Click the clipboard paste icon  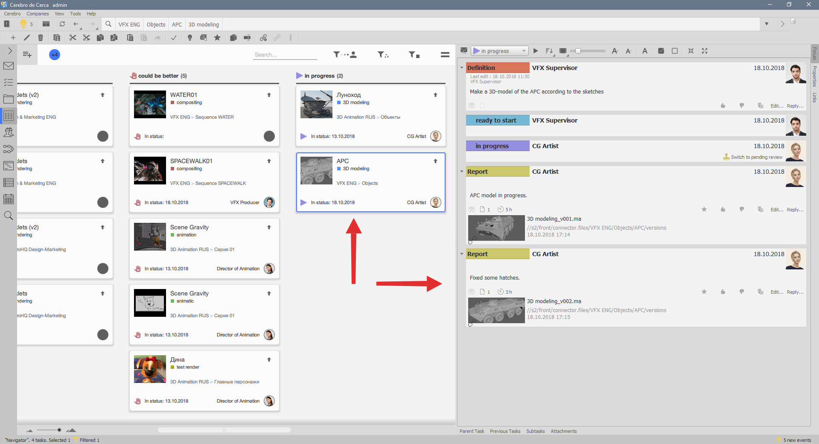point(130,38)
